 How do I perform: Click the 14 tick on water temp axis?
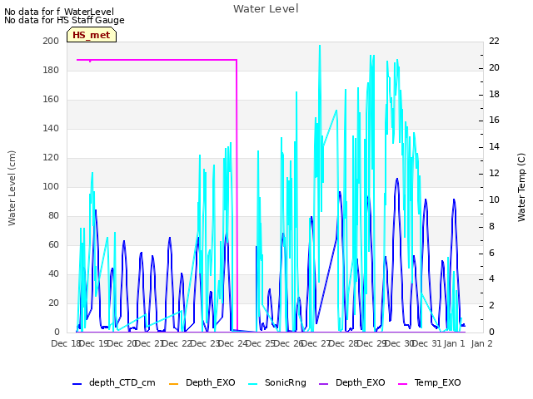click(x=494, y=147)
